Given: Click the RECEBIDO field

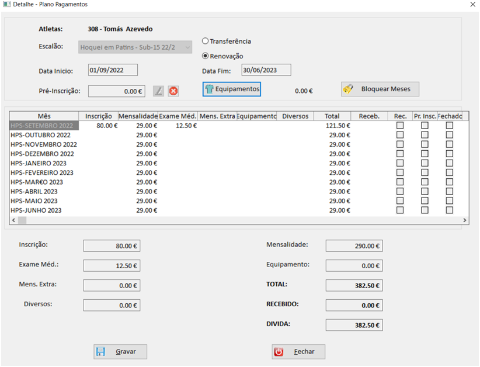Looking at the screenshot, I should click(354, 306).
